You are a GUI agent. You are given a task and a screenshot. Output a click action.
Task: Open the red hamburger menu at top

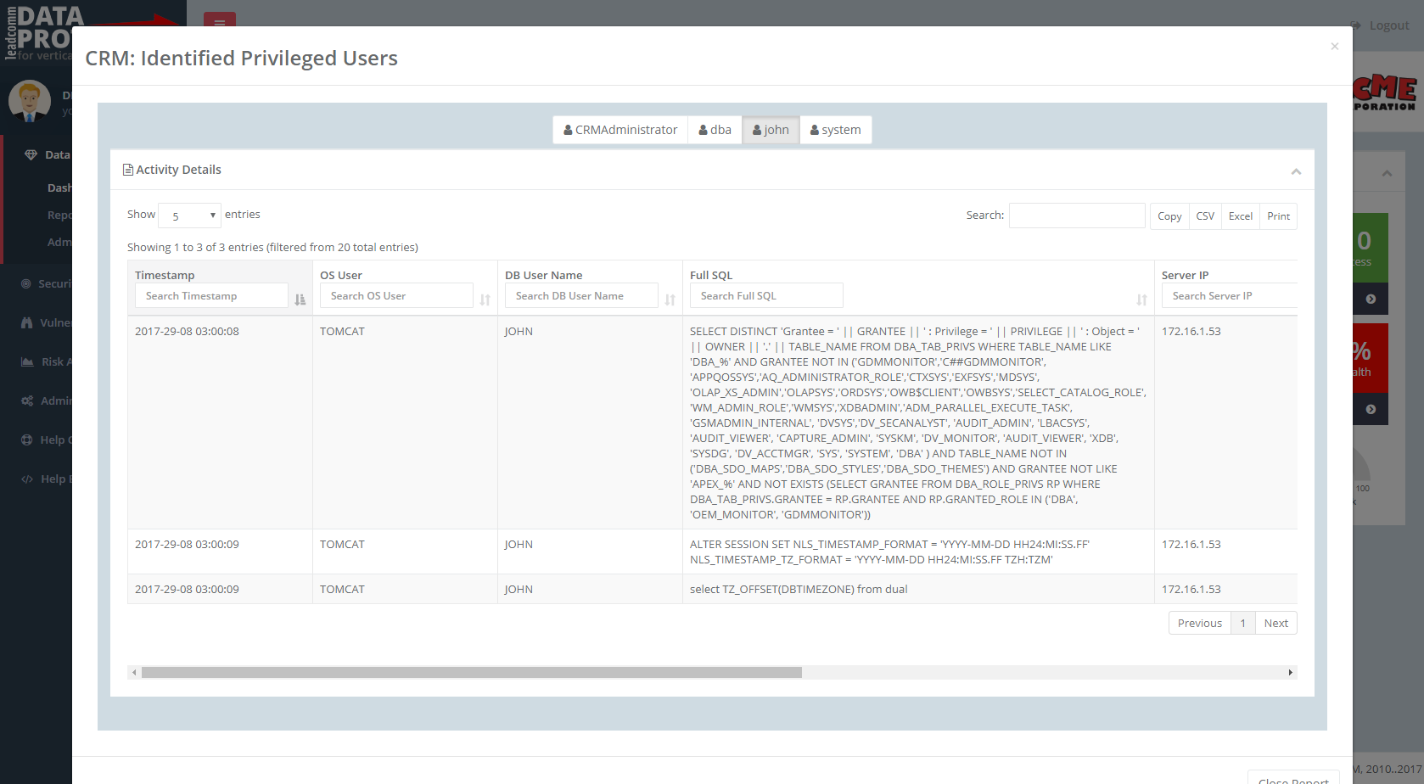219,24
